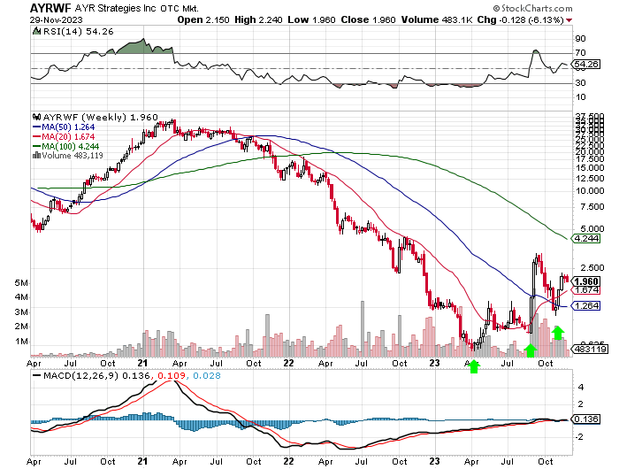Viewport: 619px width, 469px height.
Task: Click the 0.136 MACD value tag
Action: (x=587, y=419)
